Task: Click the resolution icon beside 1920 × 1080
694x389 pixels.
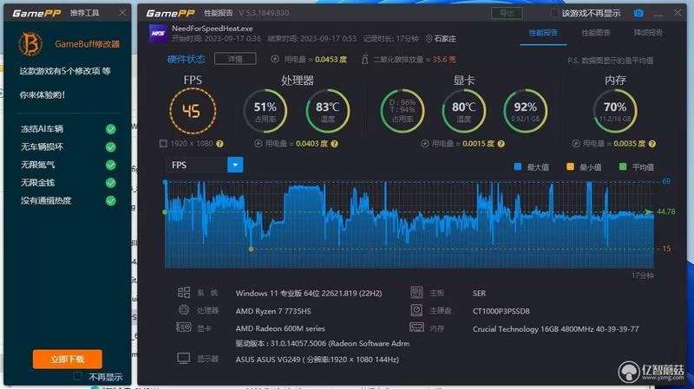Action: (x=163, y=143)
